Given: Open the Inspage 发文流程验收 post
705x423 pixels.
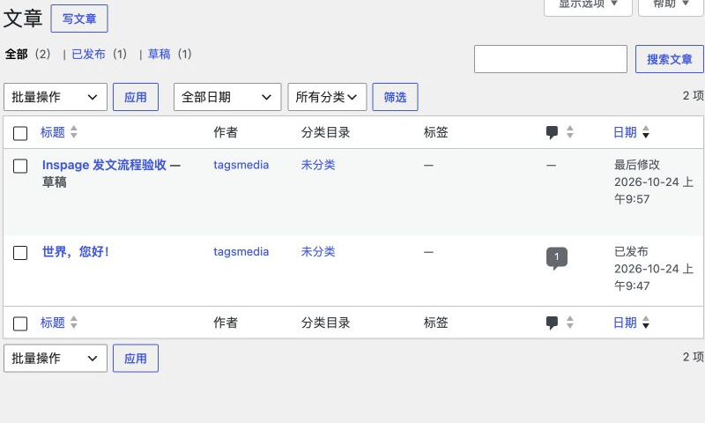Looking at the screenshot, I should pos(104,165).
